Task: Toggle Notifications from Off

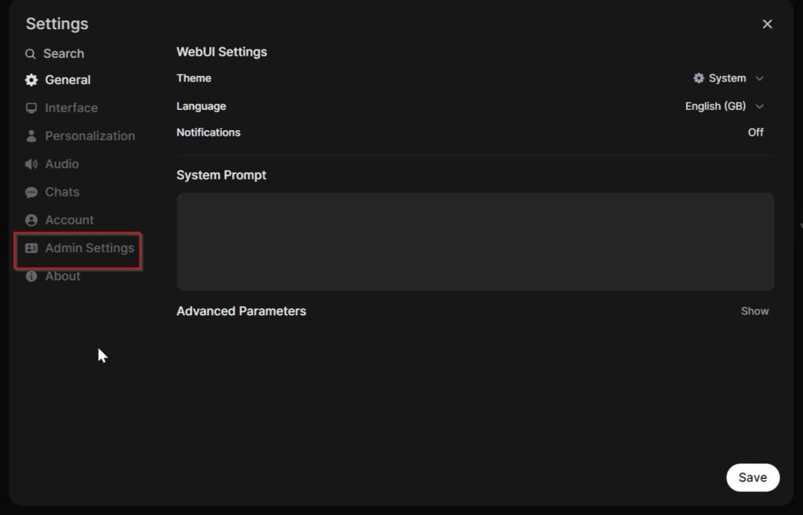Action: pyautogui.click(x=755, y=132)
